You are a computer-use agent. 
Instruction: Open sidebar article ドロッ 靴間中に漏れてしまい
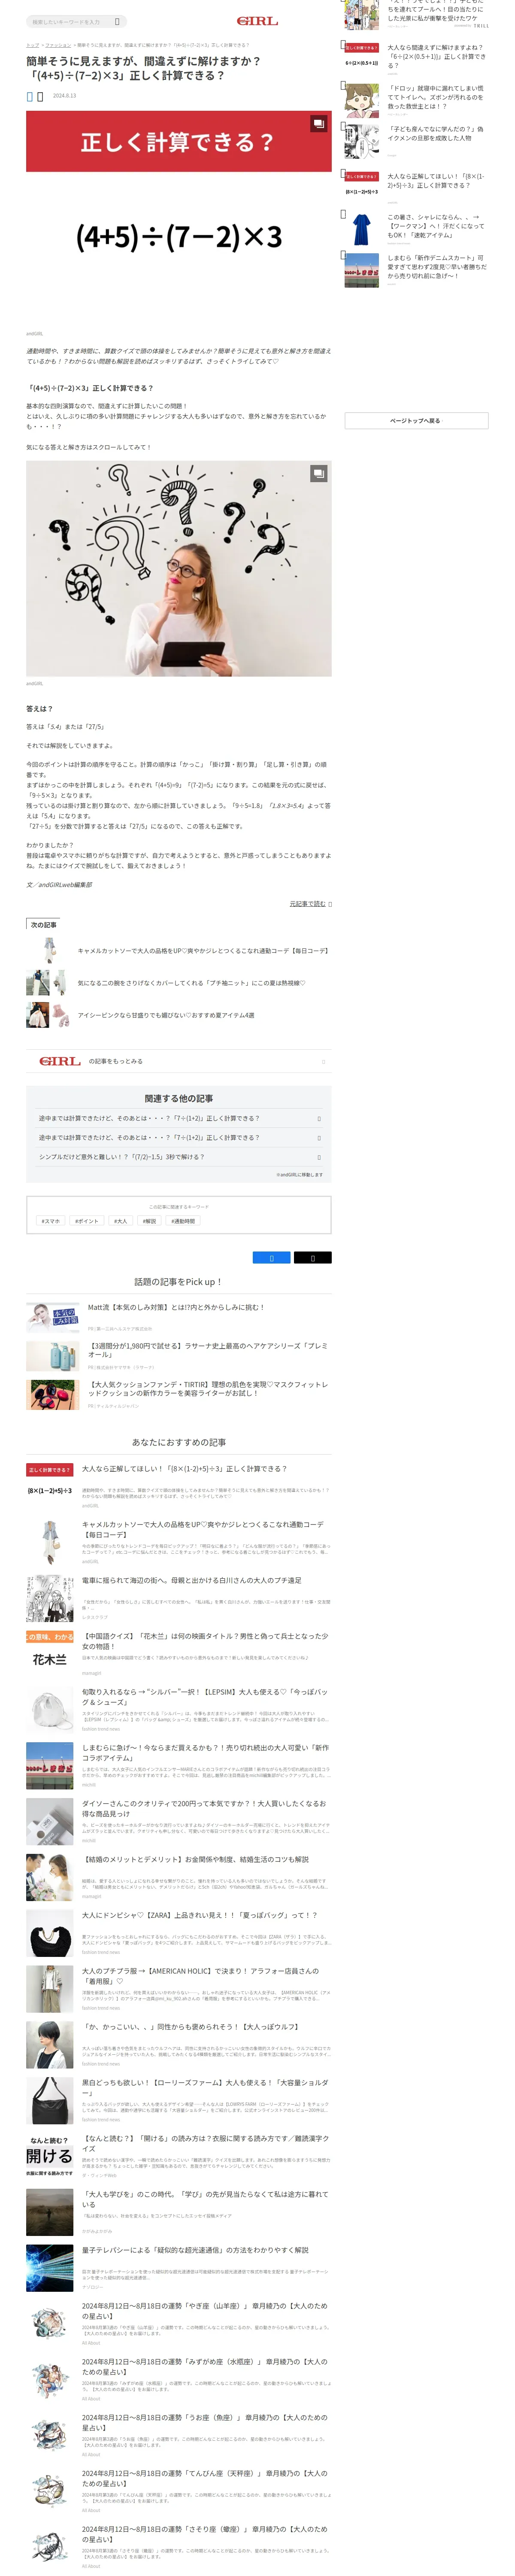click(x=436, y=97)
